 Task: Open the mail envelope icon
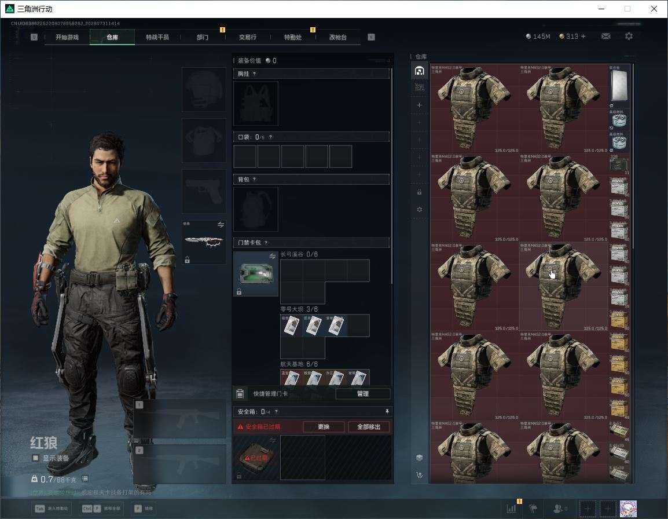605,36
